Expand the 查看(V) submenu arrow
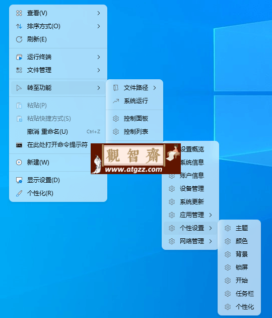Viewport: 272px width, 318px height. (x=99, y=13)
